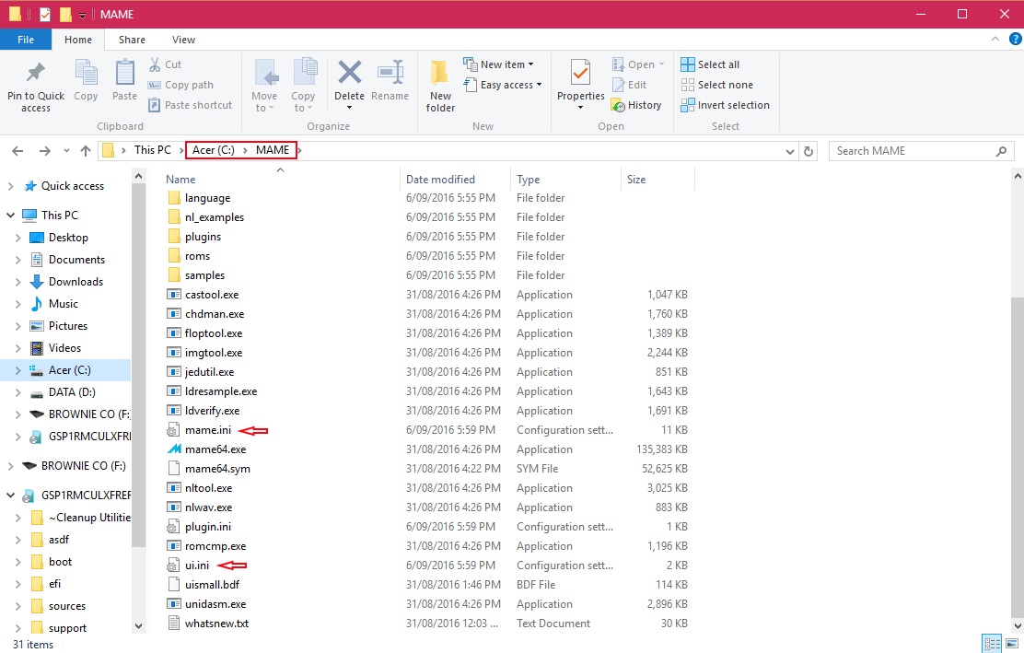The width and height of the screenshot is (1024, 653).
Task: Select the mame64.exe application file
Action: tap(215, 449)
